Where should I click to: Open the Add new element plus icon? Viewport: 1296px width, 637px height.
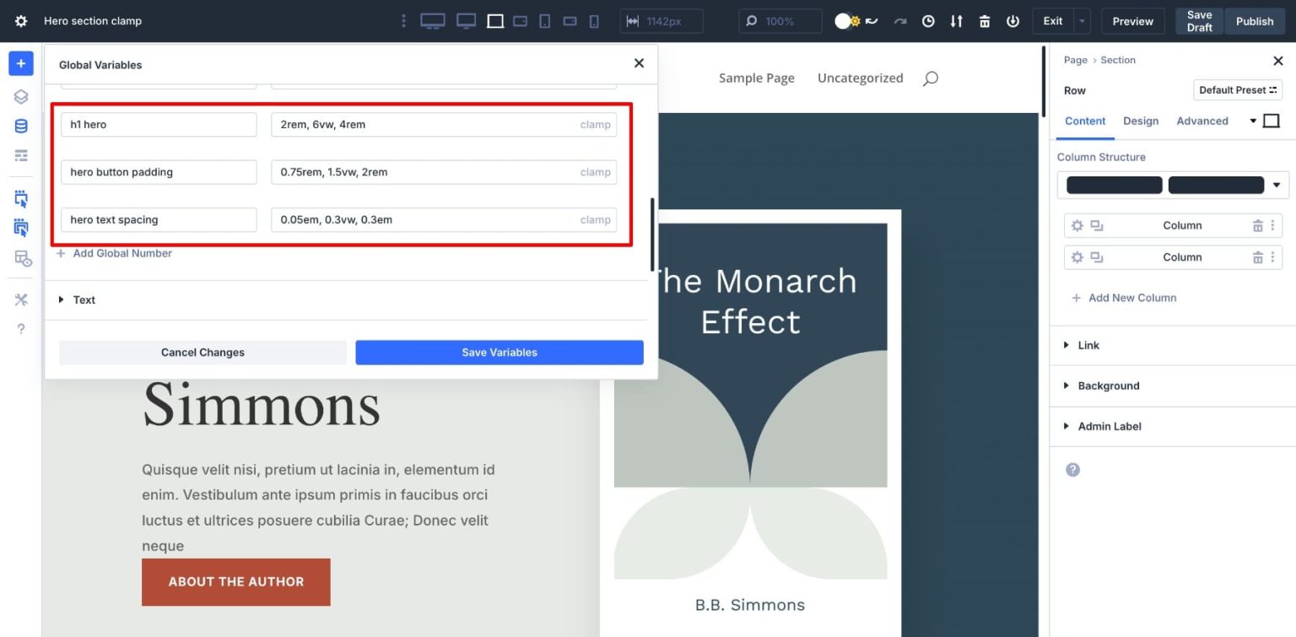pos(19,62)
